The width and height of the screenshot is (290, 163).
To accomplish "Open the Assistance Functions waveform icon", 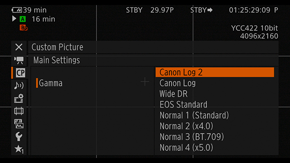I will [19, 124].
